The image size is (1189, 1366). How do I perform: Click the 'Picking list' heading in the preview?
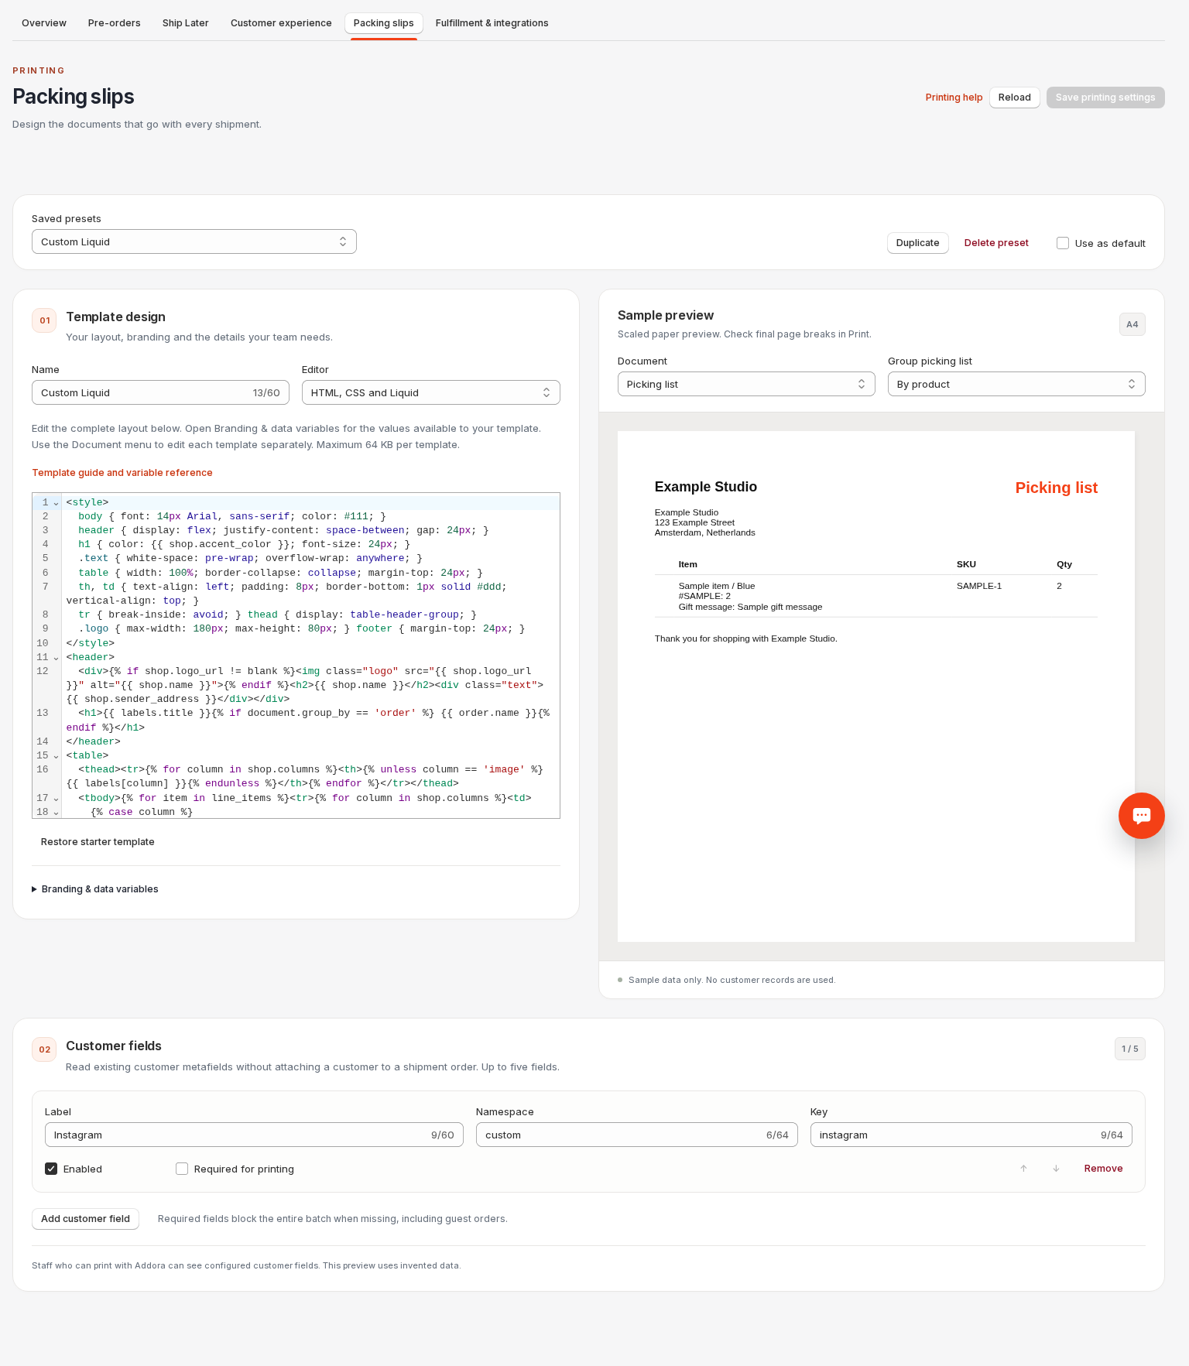[x=1056, y=488]
